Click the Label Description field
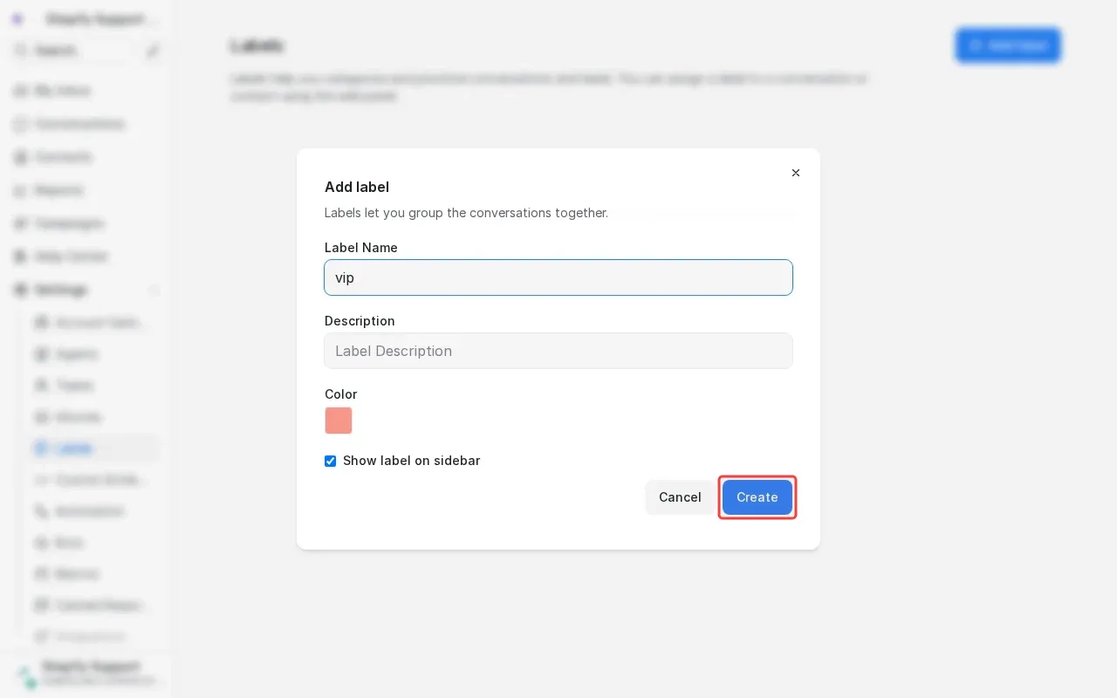 tap(558, 351)
